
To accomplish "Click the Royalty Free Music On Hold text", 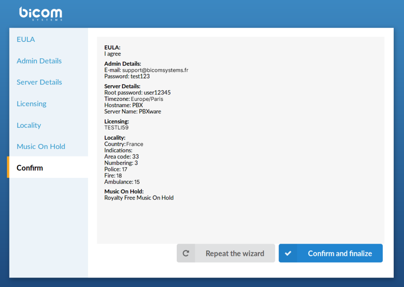I will 139,198.
